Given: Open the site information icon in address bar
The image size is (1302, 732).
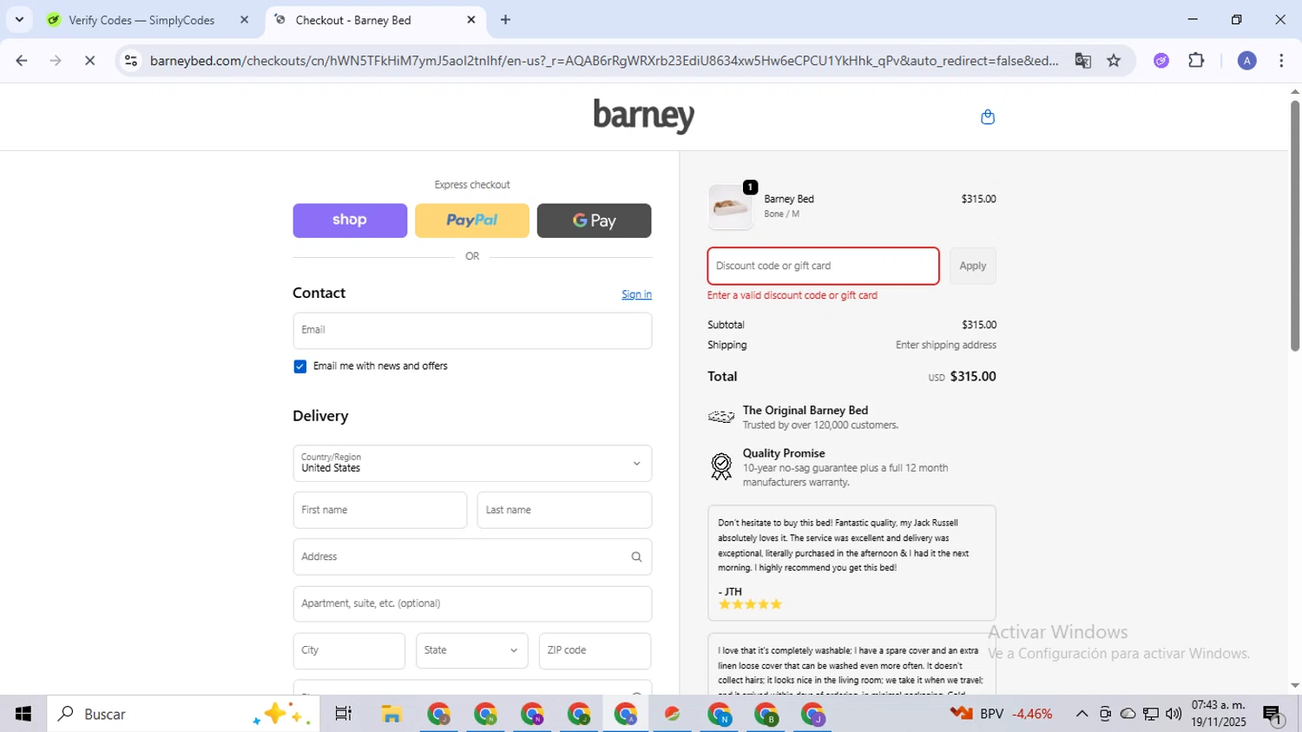Looking at the screenshot, I should tap(130, 61).
